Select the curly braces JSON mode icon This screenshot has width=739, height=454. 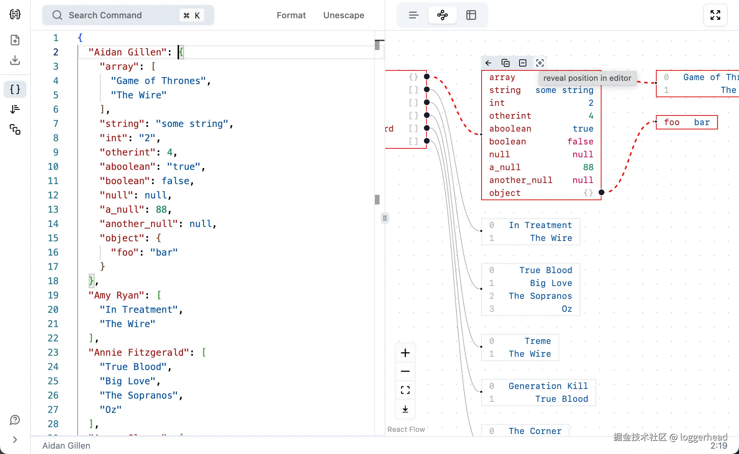[x=15, y=89]
